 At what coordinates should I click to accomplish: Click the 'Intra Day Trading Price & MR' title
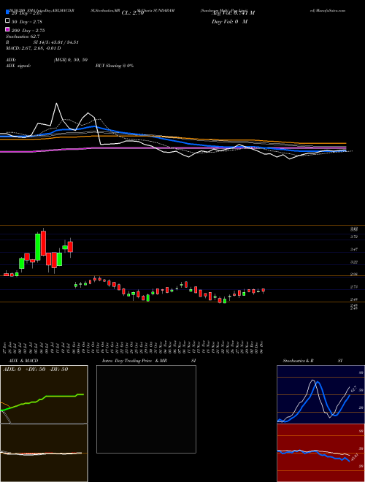[x=134, y=361]
